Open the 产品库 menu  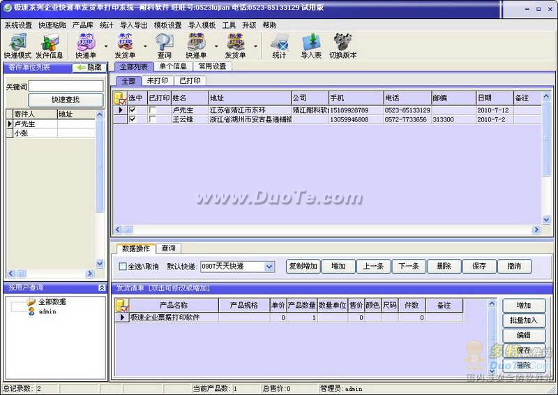pos(82,25)
